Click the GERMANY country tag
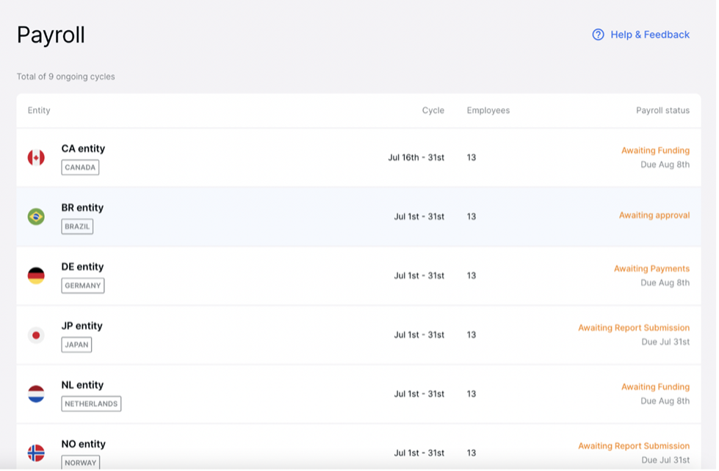 tap(83, 285)
